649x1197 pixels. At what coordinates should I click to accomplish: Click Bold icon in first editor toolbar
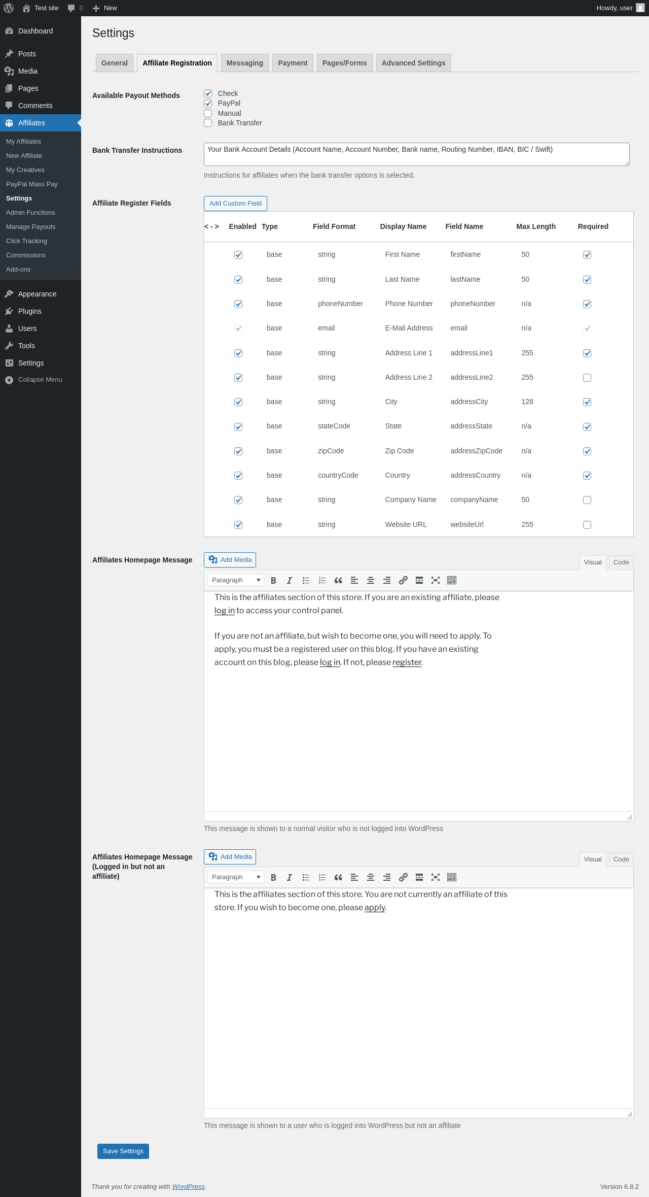coord(273,580)
